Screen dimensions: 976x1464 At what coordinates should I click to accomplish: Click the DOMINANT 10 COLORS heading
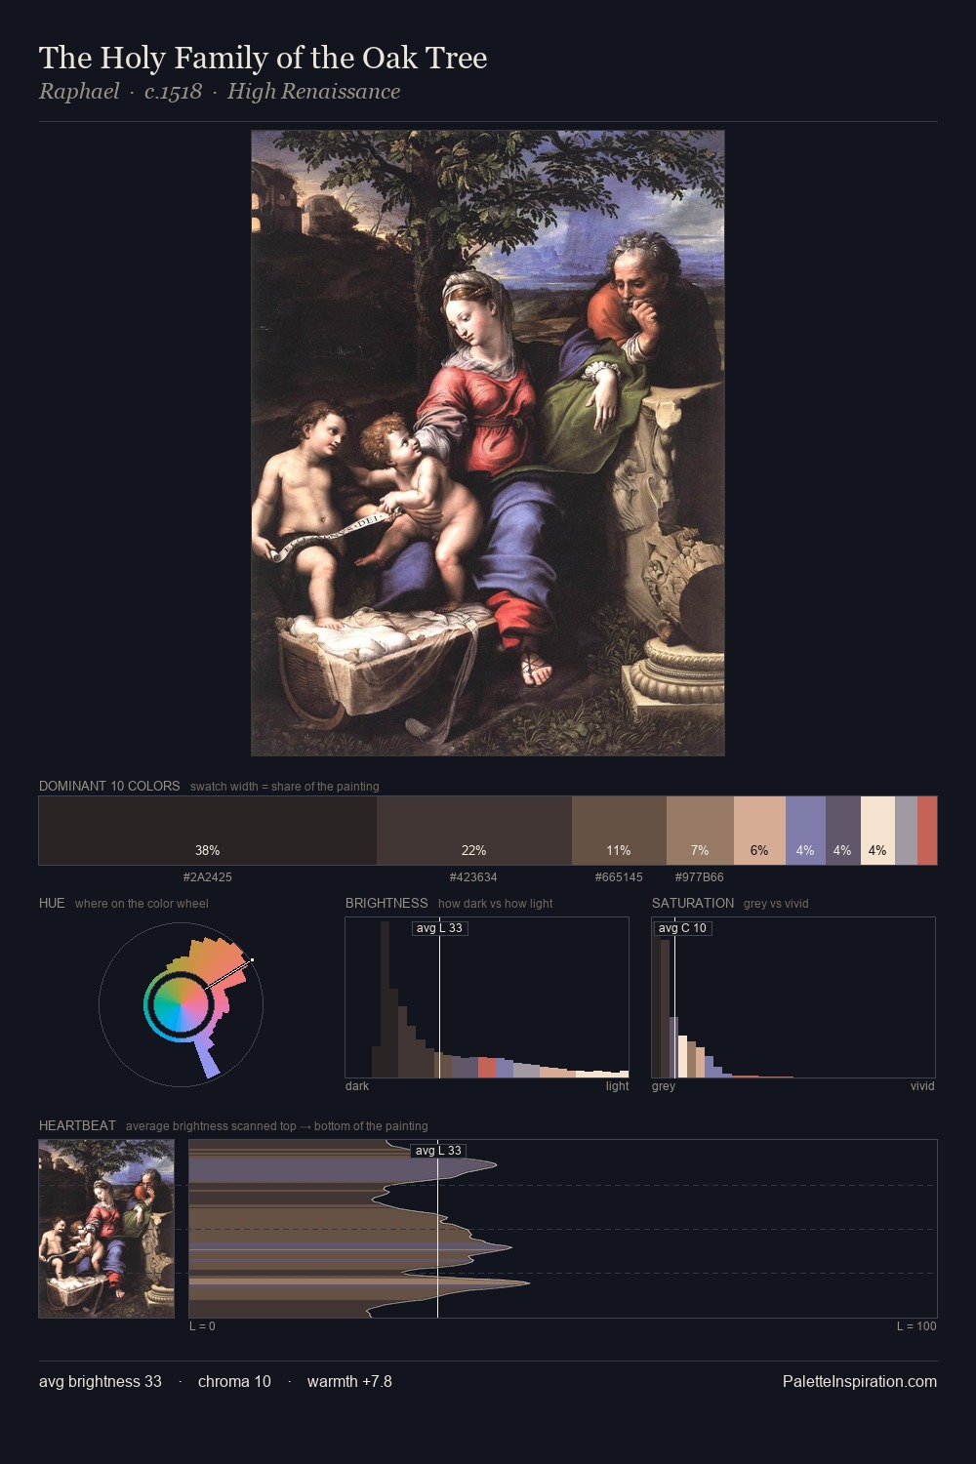109,786
